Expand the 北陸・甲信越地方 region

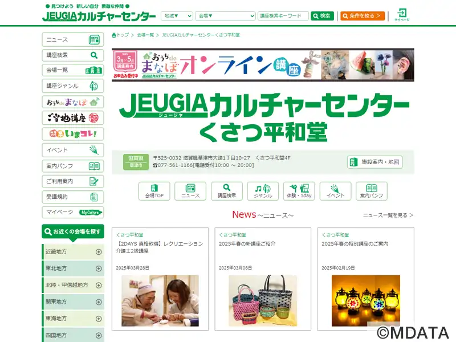(73, 285)
